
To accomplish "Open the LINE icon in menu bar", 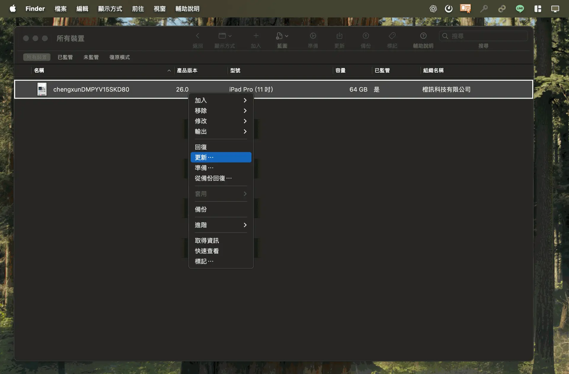I will click(x=520, y=9).
